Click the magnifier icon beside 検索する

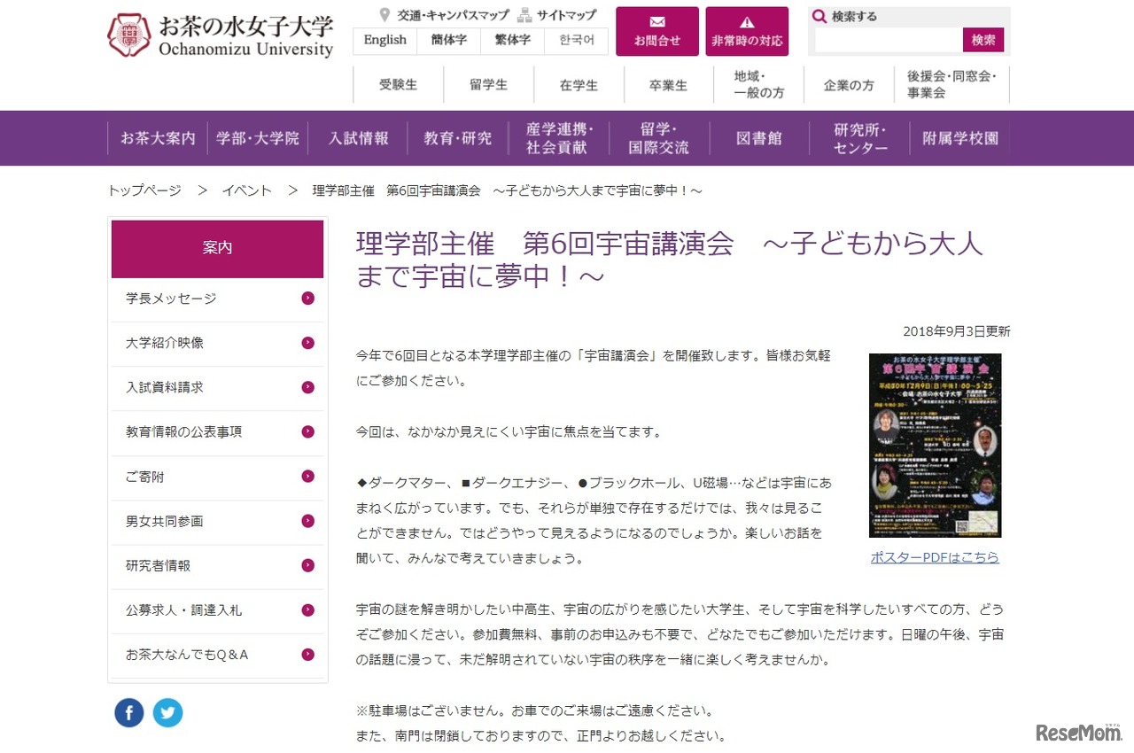pyautogui.click(x=819, y=16)
